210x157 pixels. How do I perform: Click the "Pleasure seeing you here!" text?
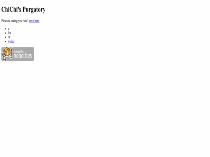tap(15, 21)
